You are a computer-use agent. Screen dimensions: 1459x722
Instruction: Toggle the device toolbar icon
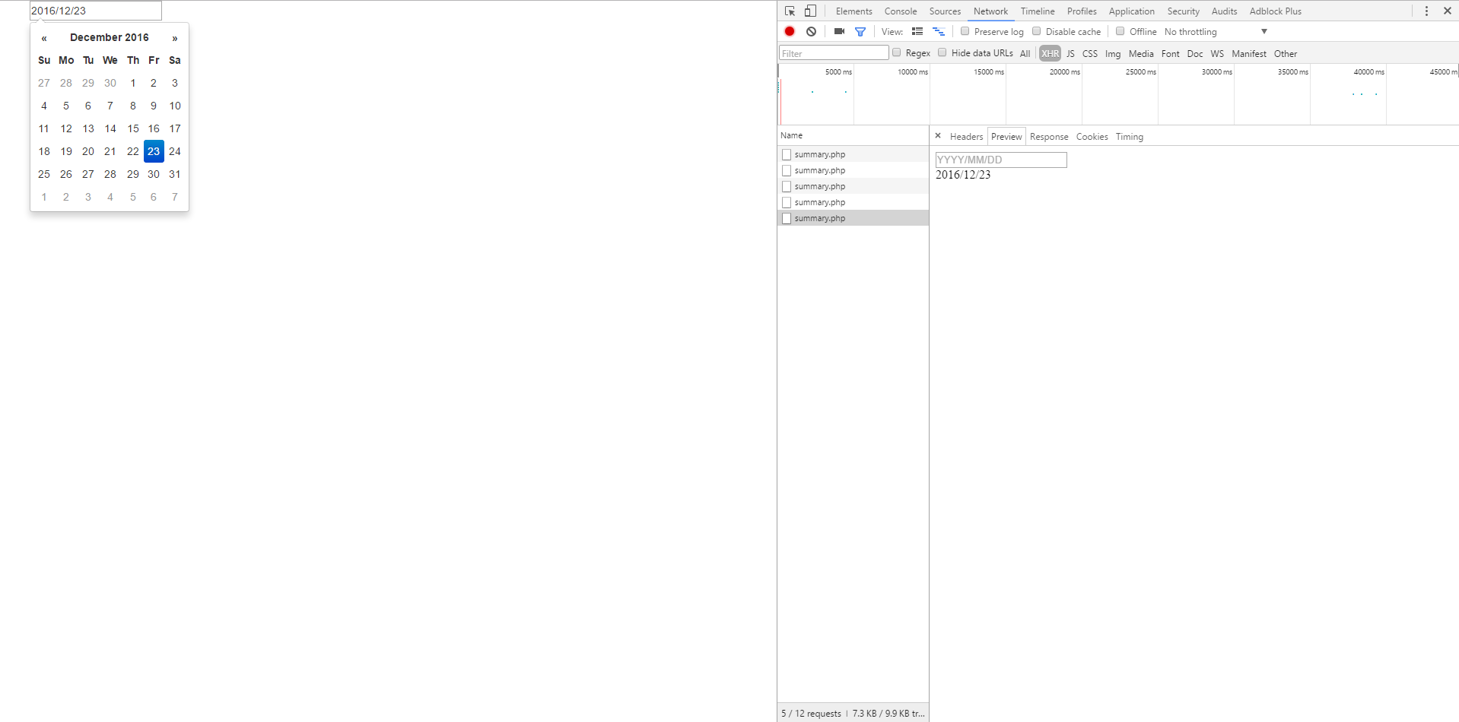(810, 11)
